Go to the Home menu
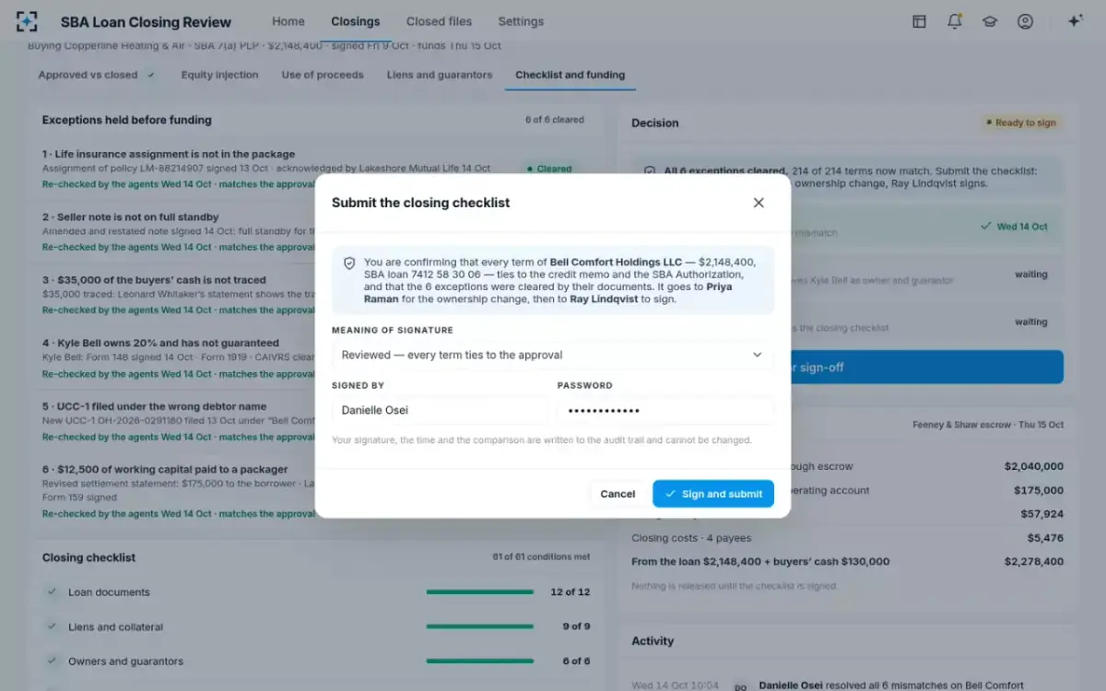This screenshot has width=1106, height=691. tap(288, 21)
